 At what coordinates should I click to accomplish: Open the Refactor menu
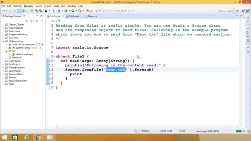pos(17,6)
